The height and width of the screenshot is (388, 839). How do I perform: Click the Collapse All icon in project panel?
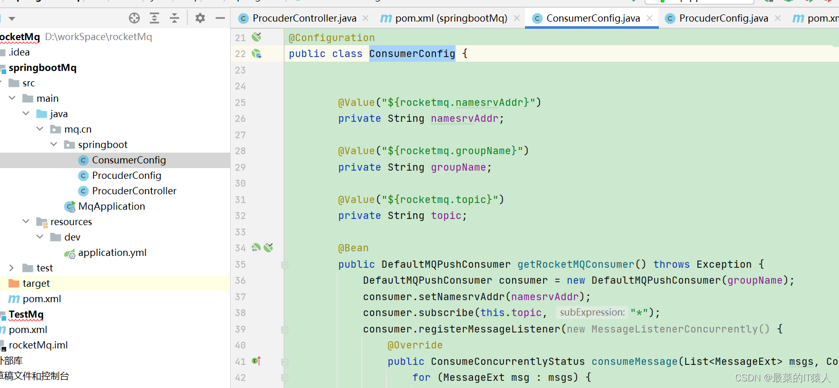click(174, 19)
